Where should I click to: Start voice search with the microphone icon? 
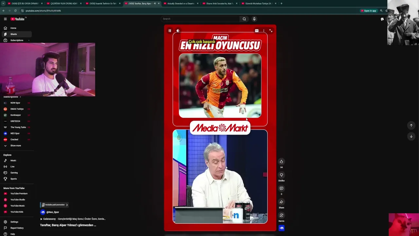pyautogui.click(x=254, y=19)
